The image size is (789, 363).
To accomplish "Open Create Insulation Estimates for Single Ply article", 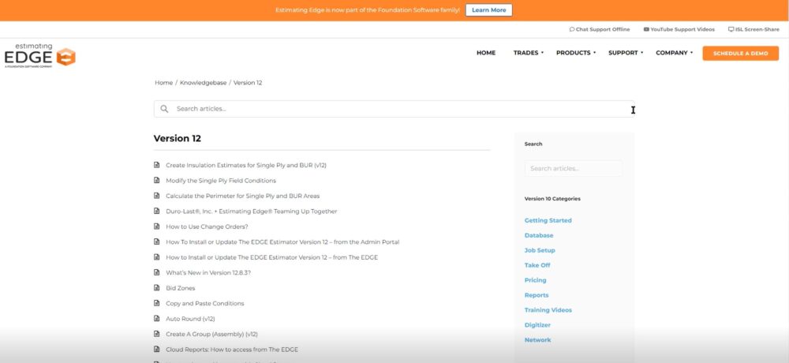I will point(246,165).
